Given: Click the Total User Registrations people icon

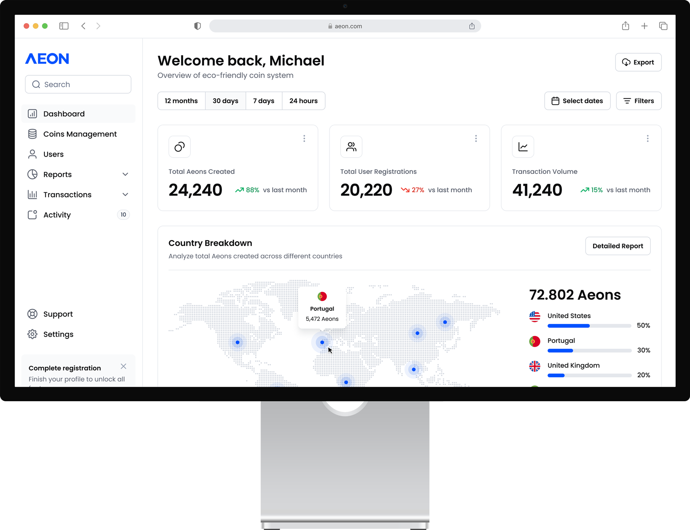Looking at the screenshot, I should pos(351,147).
